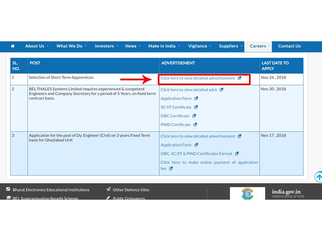Open the About Us menu
This screenshot has height=241, width=322.
click(x=34, y=46)
